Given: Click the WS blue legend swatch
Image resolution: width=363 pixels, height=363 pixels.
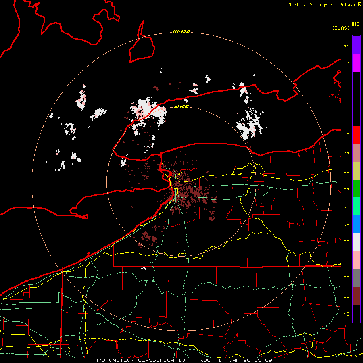Looking at the screenshot, I should (x=356, y=224).
